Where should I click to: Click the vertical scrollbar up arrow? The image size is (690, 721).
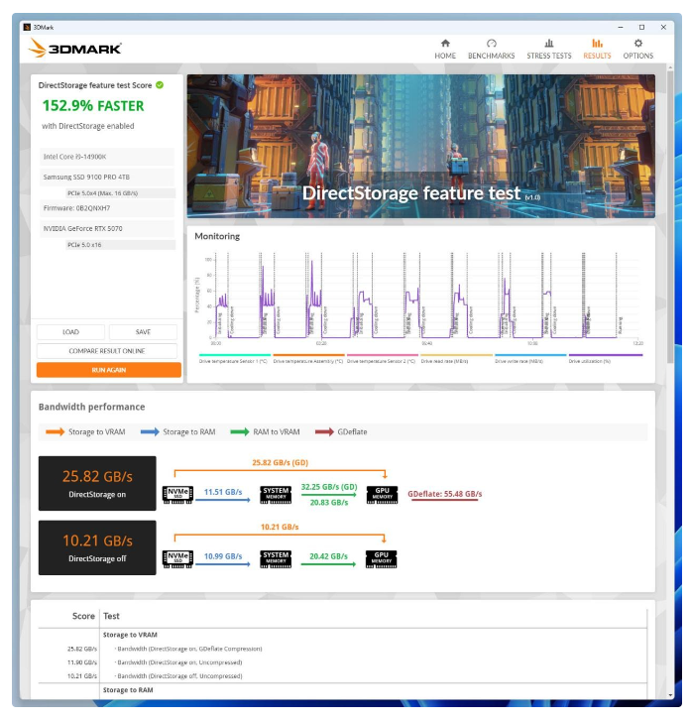[x=670, y=67]
